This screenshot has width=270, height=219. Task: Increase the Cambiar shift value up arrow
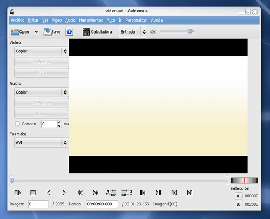point(59,122)
